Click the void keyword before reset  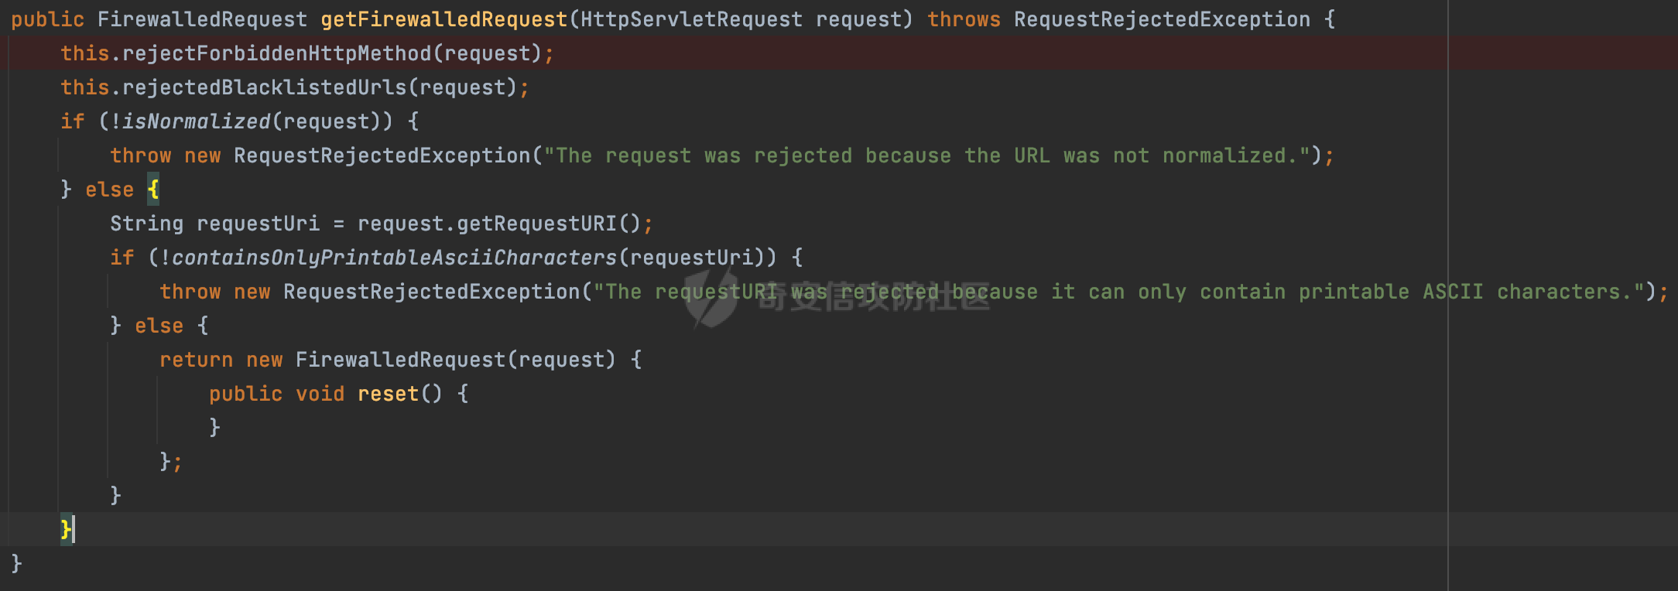[x=320, y=394]
